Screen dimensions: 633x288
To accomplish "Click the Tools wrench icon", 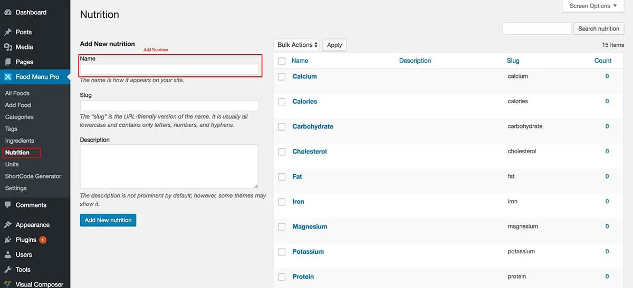I will (8, 269).
